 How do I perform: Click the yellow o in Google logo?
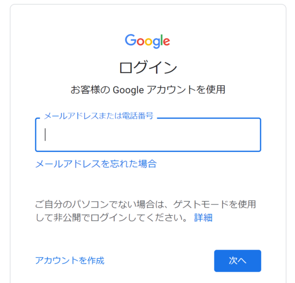tap(148, 42)
